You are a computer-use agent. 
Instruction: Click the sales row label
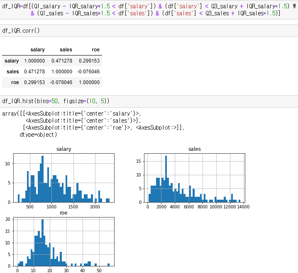[13, 72]
